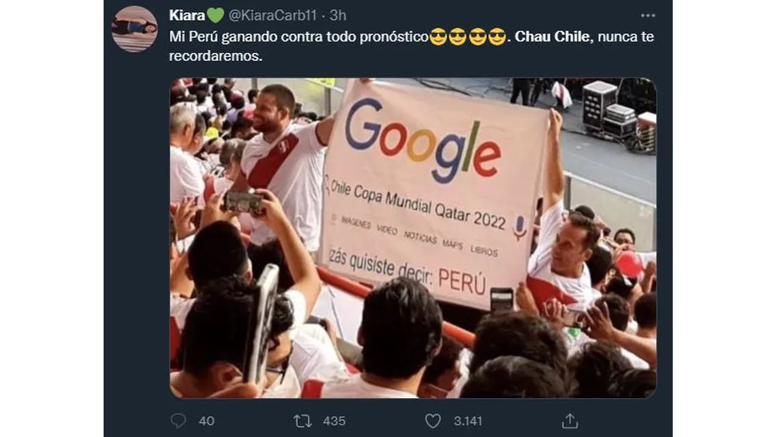Click the bold 'Chau Chile' text
Viewport: 777px width, 437px height.
553,37
